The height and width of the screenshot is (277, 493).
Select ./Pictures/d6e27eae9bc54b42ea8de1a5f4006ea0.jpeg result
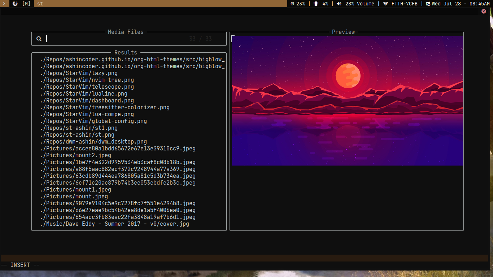(118, 210)
